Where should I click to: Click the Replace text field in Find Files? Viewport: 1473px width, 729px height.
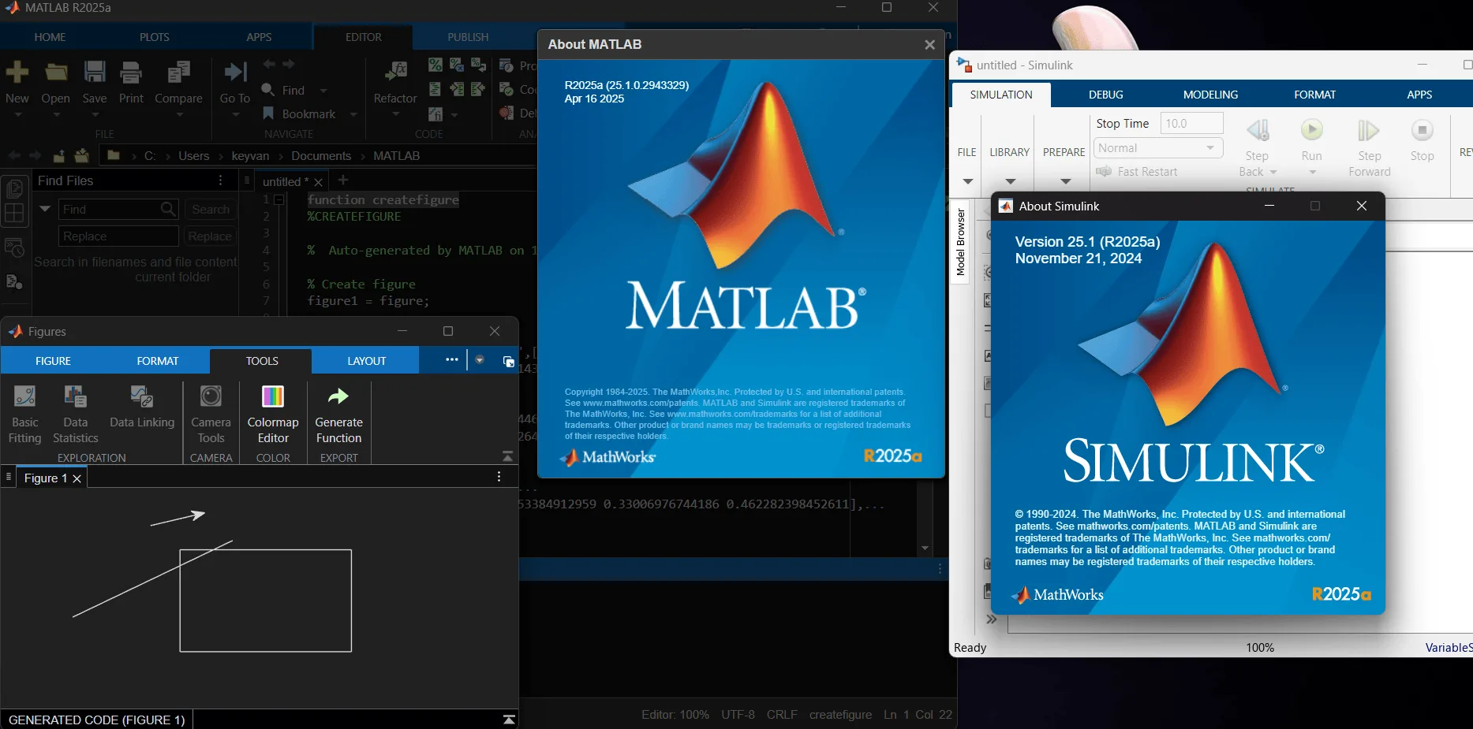[119, 236]
